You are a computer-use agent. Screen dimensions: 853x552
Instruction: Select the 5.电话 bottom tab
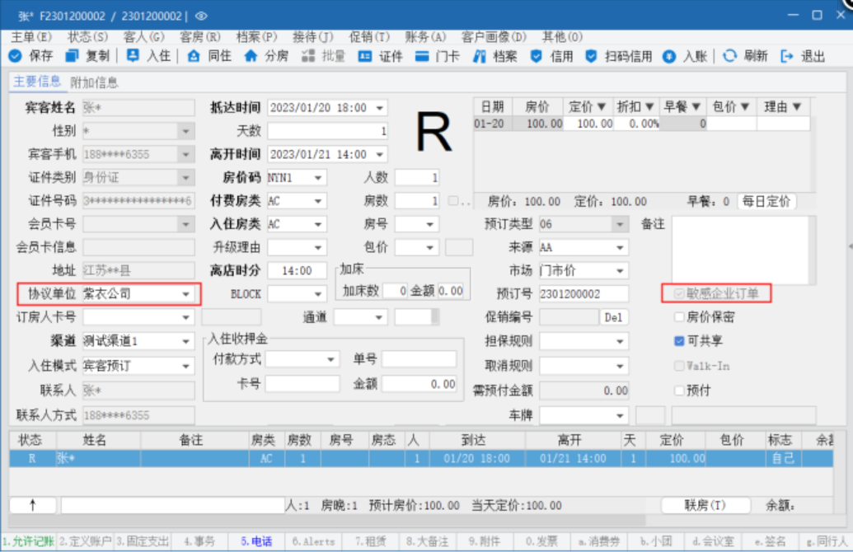coord(256,541)
